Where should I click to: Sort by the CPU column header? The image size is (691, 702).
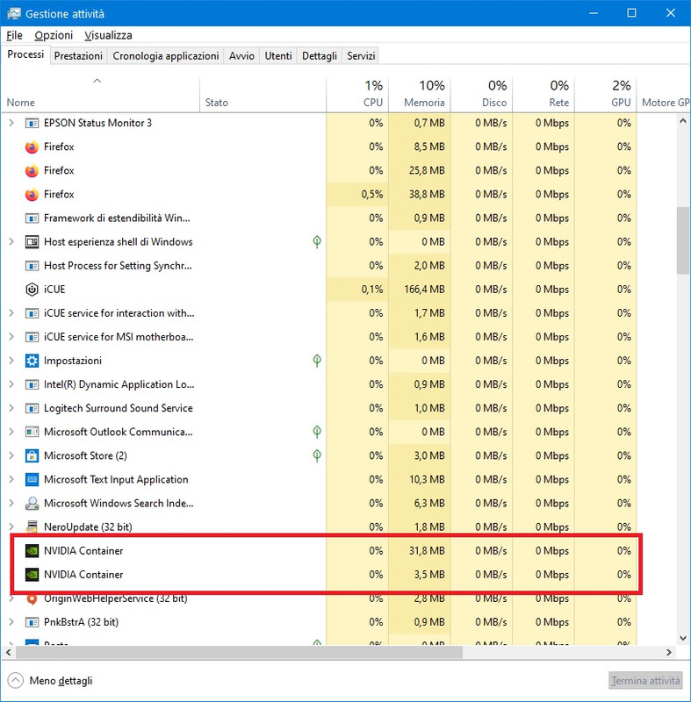coord(357,95)
